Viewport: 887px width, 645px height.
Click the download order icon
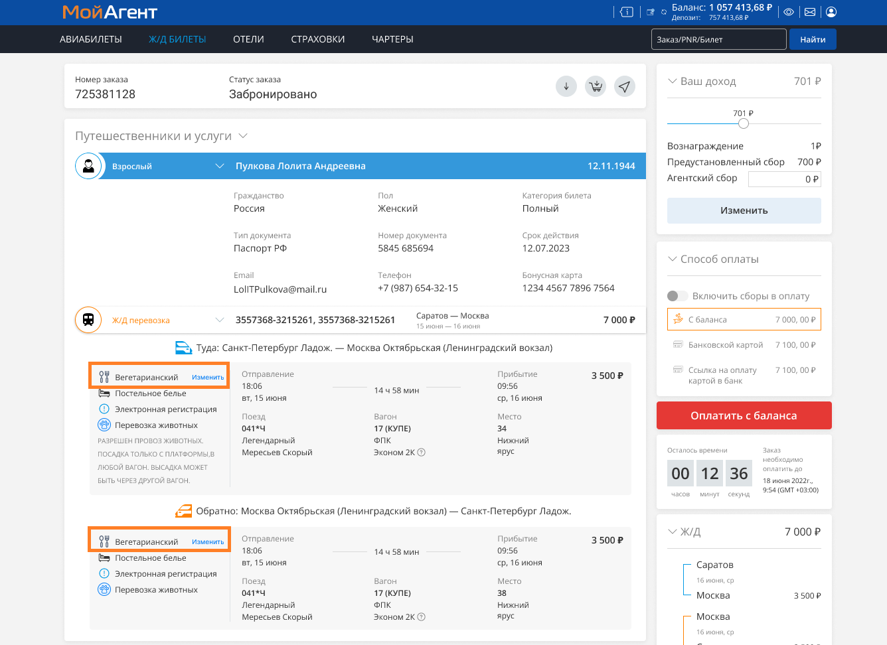[566, 86]
